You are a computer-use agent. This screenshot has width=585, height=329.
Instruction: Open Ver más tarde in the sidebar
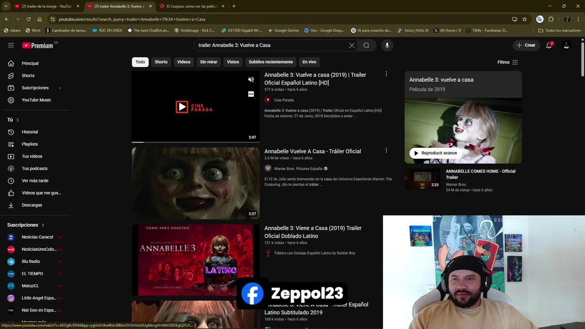tap(35, 180)
